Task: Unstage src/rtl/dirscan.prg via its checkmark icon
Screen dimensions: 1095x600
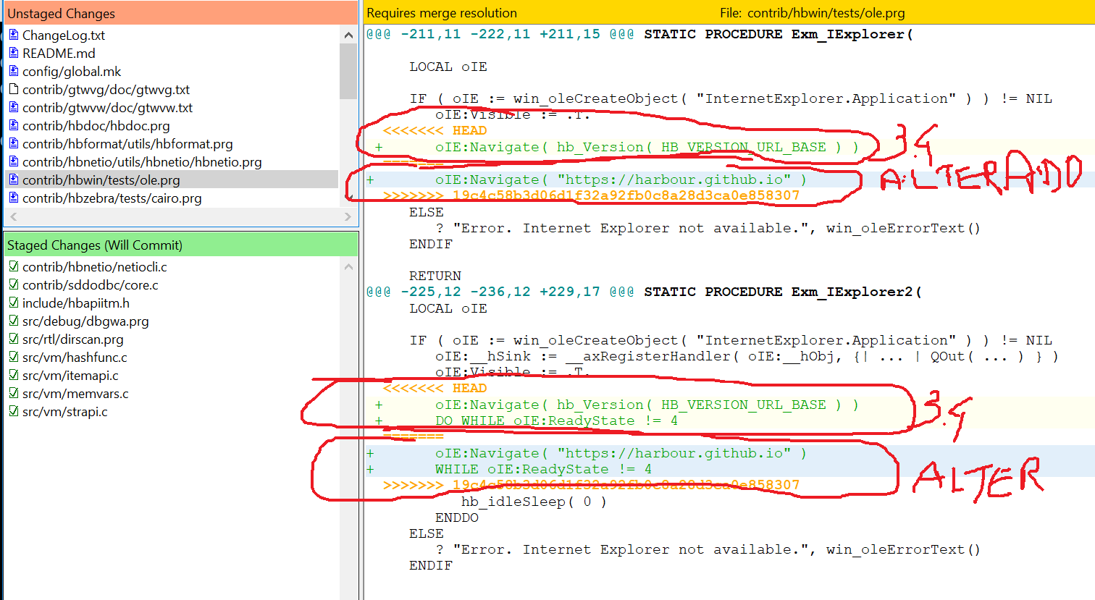Action: tap(13, 339)
